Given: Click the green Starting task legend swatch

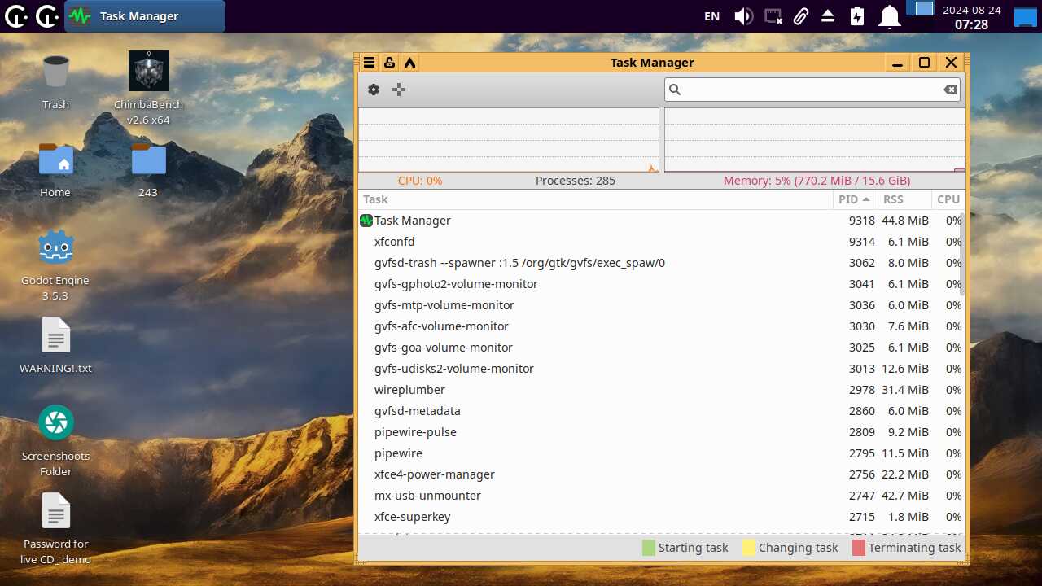Looking at the screenshot, I should [649, 548].
